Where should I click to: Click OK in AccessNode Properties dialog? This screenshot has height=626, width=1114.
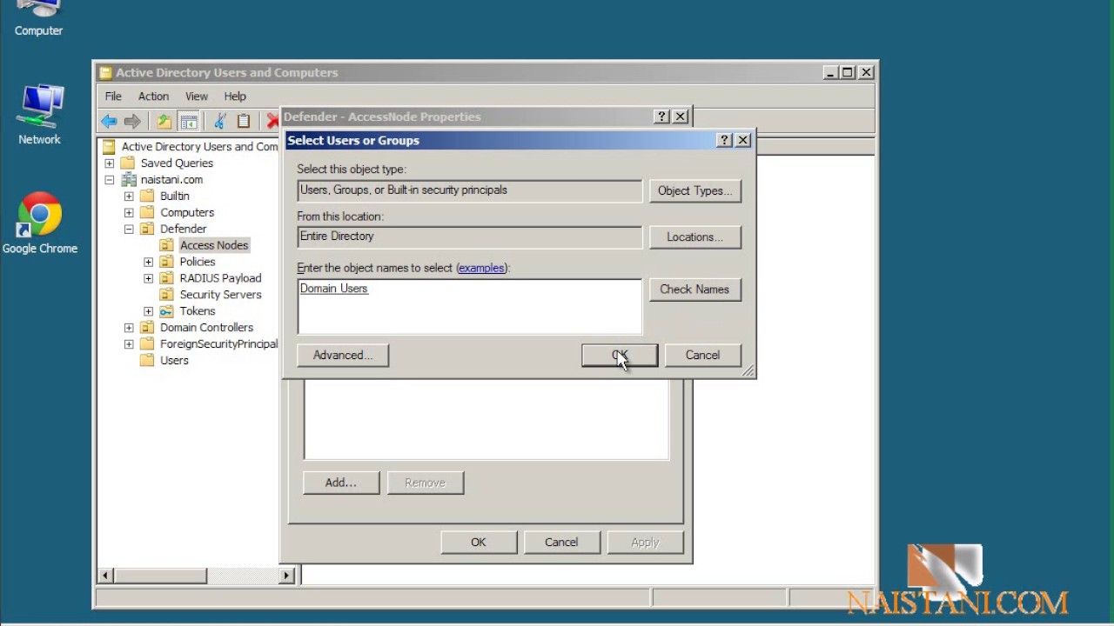479,543
